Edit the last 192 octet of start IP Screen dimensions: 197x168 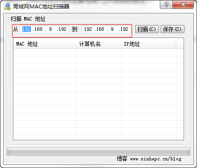pyautogui.click(x=62, y=29)
